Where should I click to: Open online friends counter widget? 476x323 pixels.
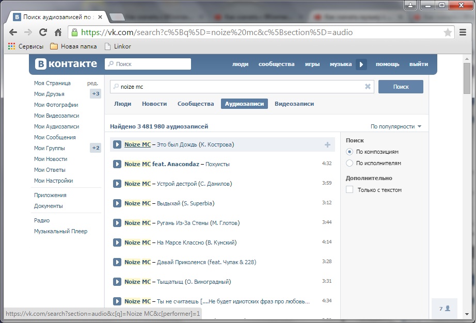(x=445, y=309)
